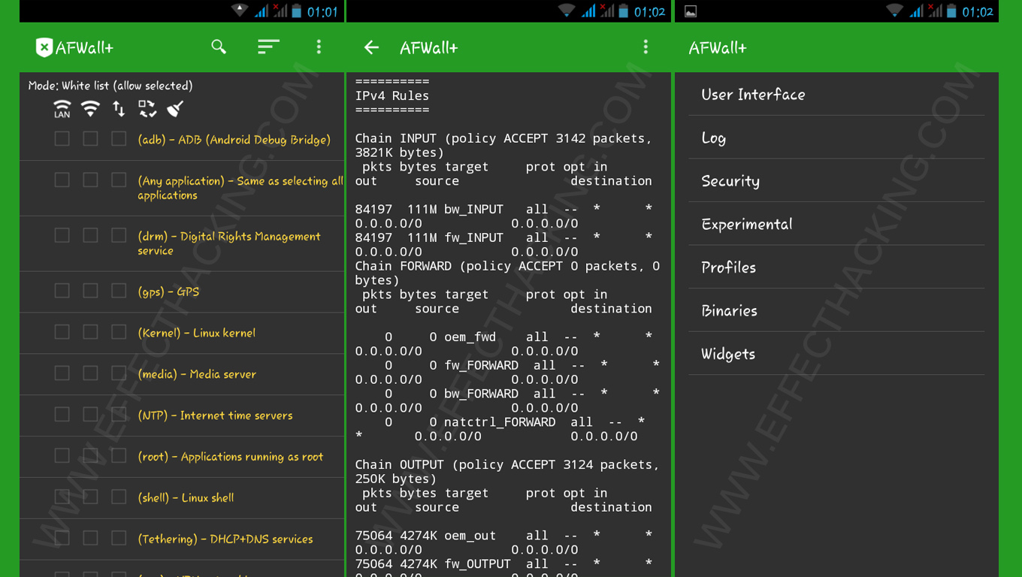Open the Widgets preferences
The image size is (1022, 577).
click(836, 353)
